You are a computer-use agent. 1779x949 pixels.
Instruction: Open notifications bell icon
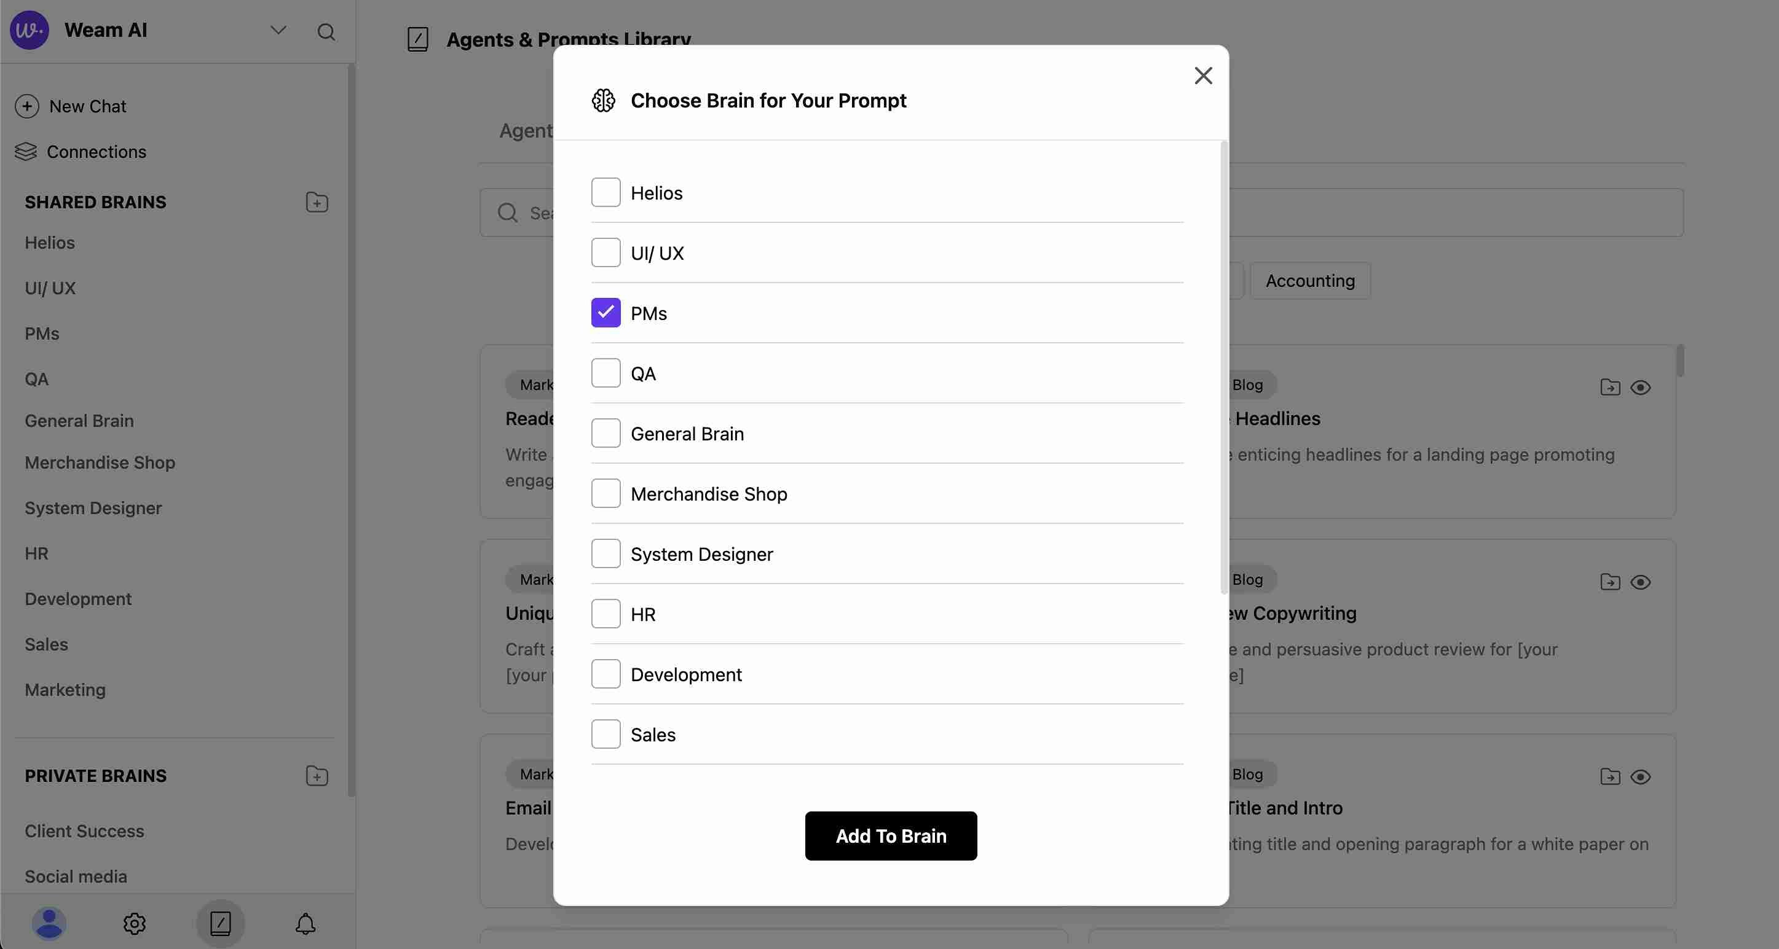tap(306, 923)
